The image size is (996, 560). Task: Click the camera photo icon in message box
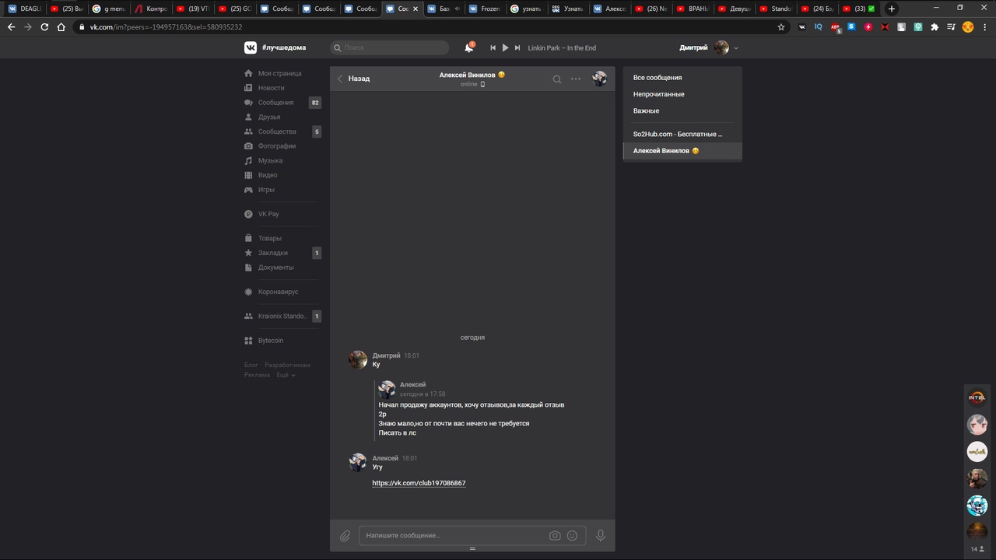(x=555, y=536)
